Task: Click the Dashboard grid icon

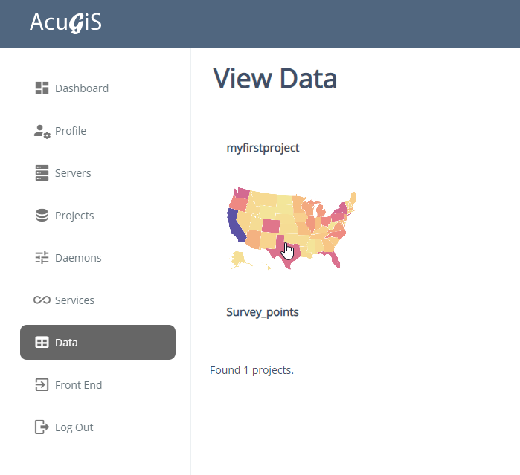Action: 42,88
